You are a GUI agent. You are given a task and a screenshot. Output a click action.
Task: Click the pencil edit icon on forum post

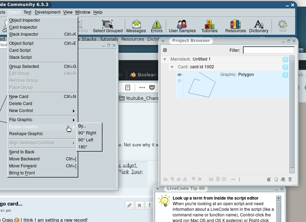129,205
